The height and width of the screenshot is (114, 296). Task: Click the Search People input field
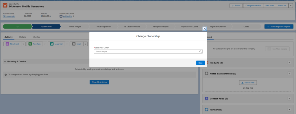(x=148, y=51)
